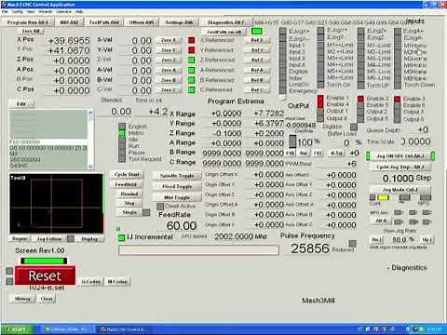This screenshot has height=335, width=447.
Task: Click the red Enable 2 output LED
Action: click(360, 99)
